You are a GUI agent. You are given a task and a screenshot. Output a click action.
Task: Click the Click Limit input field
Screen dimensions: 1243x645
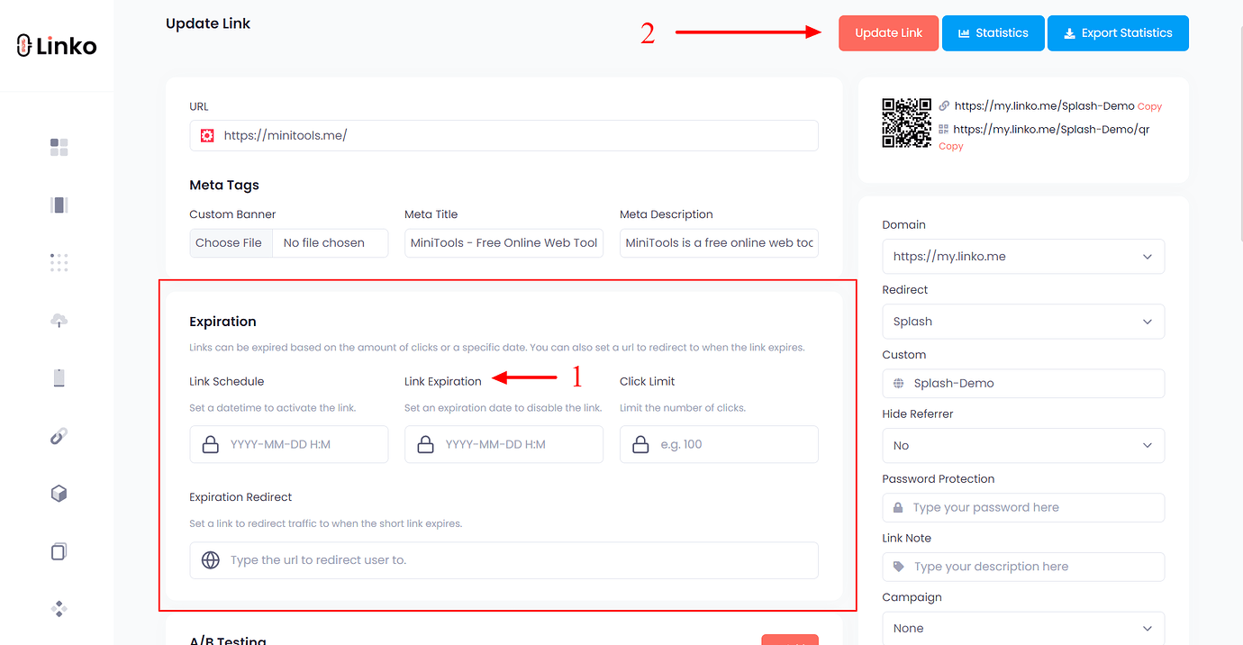pyautogui.click(x=718, y=444)
